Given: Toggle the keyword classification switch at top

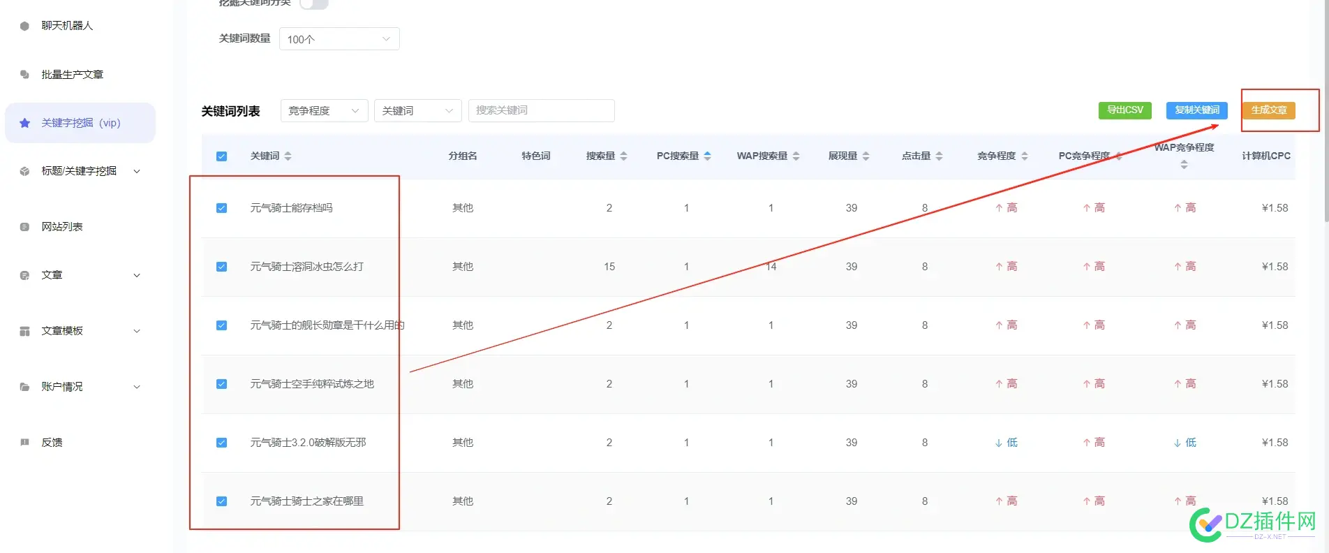Looking at the screenshot, I should coord(313,3).
